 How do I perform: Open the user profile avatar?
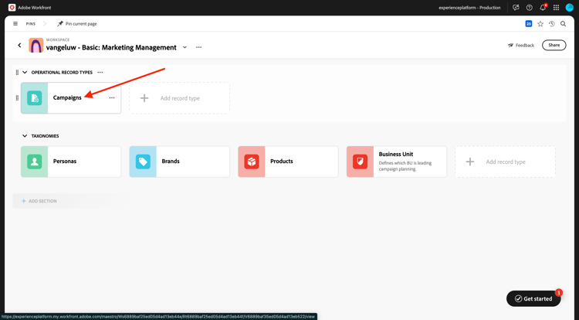[570, 8]
